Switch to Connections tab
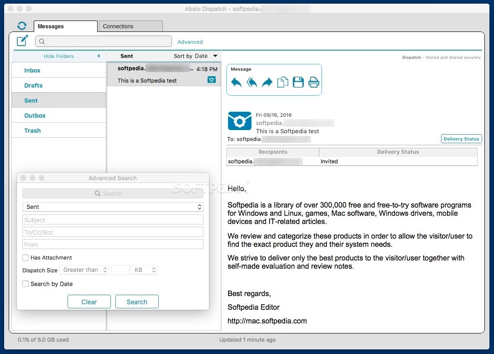Screen dimensions: 494x354 [131, 26]
